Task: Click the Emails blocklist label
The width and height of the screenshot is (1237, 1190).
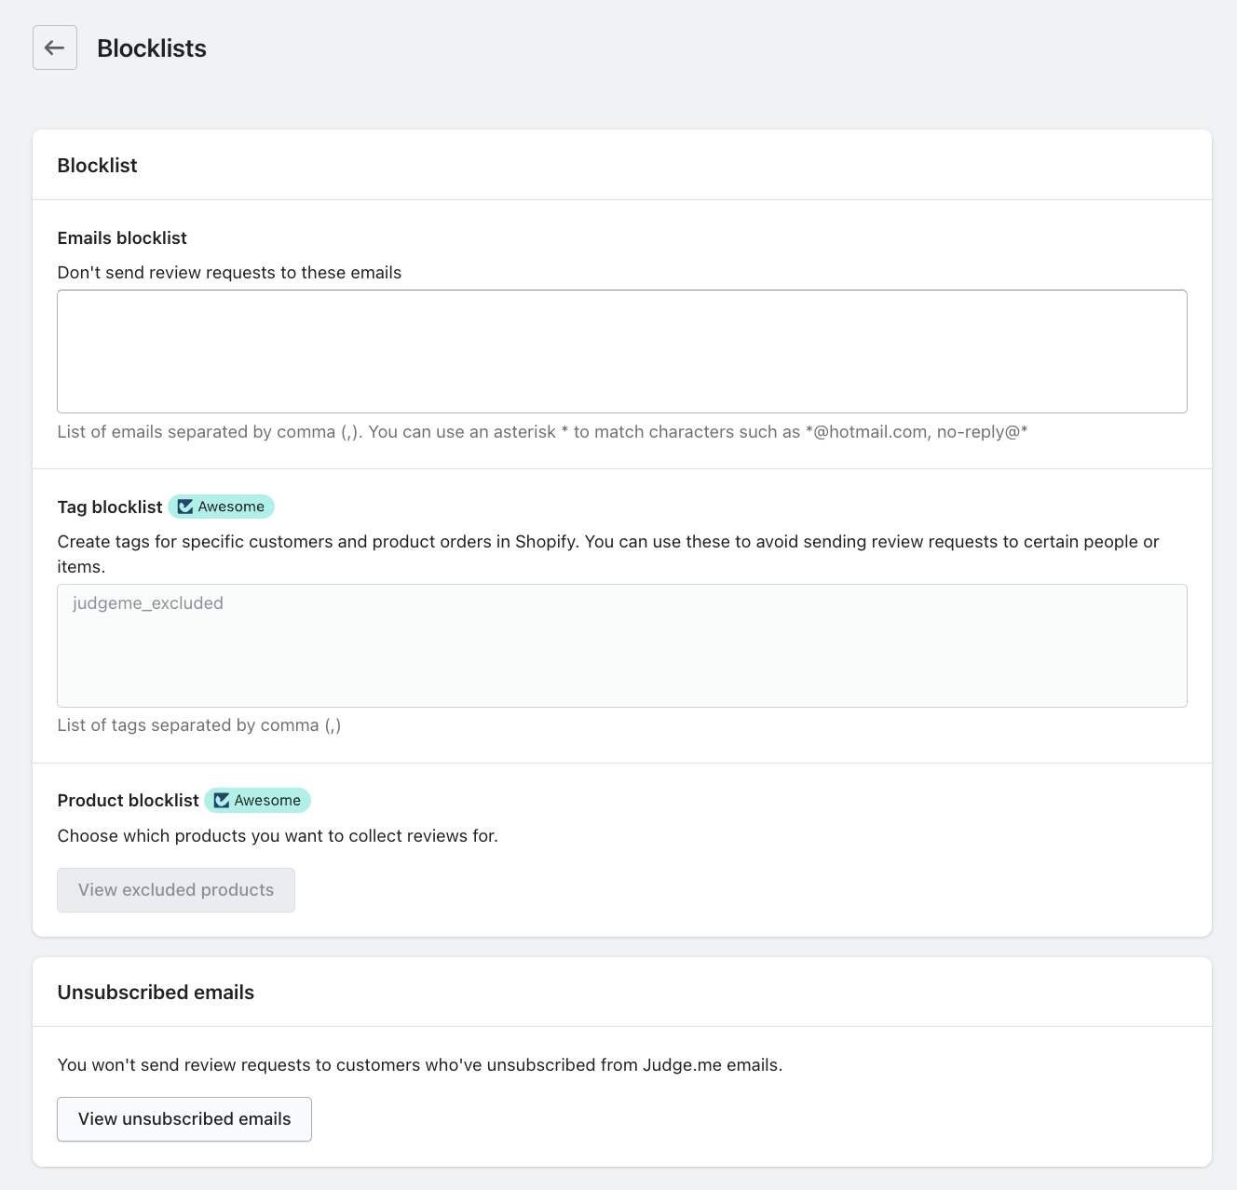Action: point(122,238)
